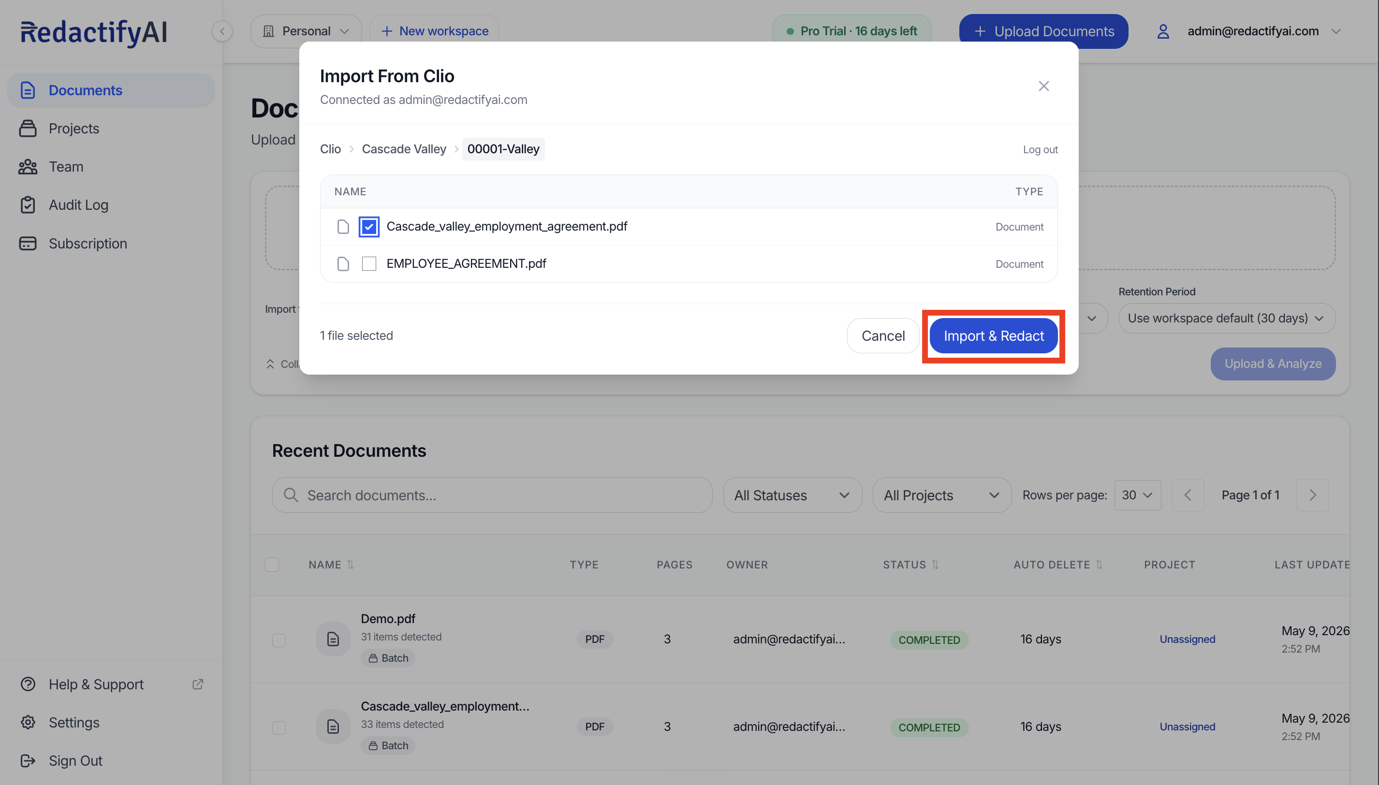Collapse the sidebar with the arrow button
Viewport: 1379px width, 785px height.
(x=222, y=31)
